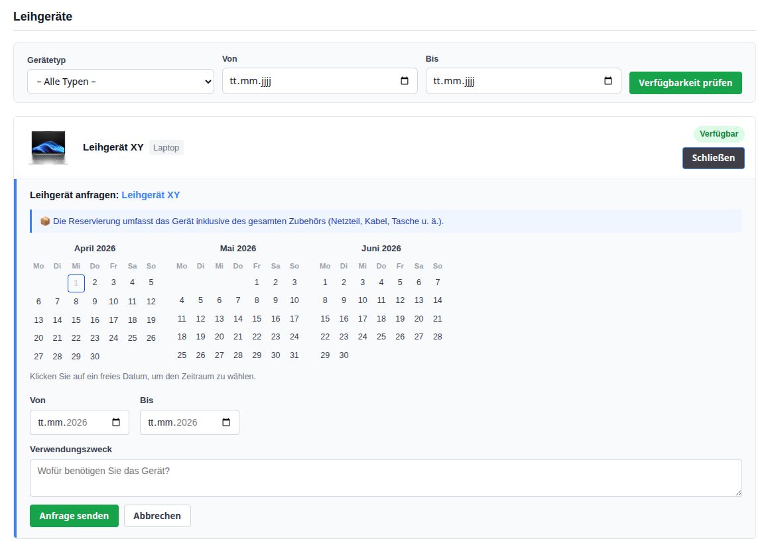The image size is (770, 549).
Task: Follow the blue Leihgerät XY link
Action: [x=151, y=195]
